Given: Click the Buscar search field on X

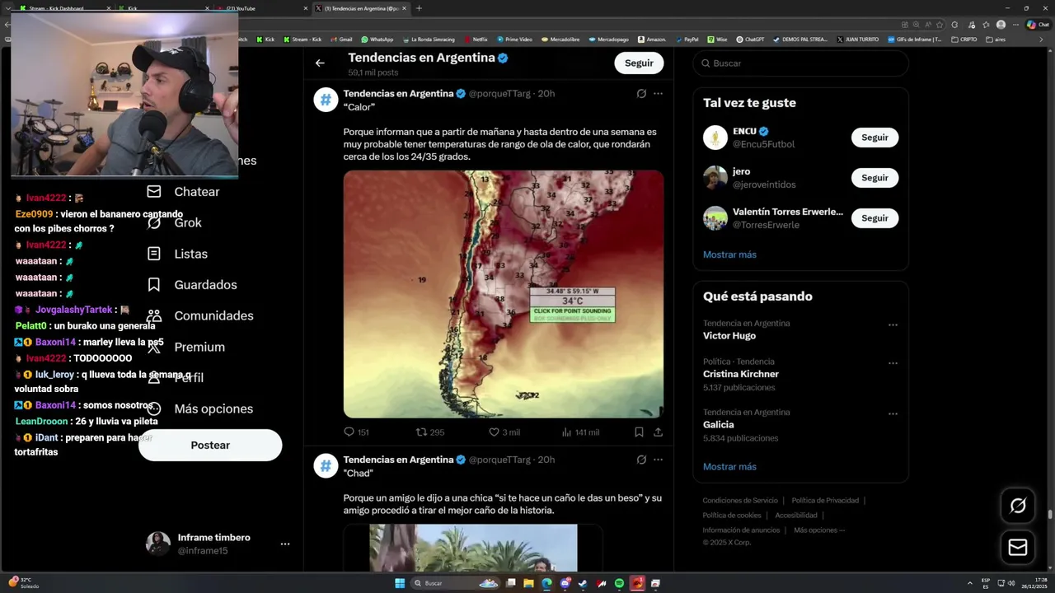Looking at the screenshot, I should tap(801, 63).
